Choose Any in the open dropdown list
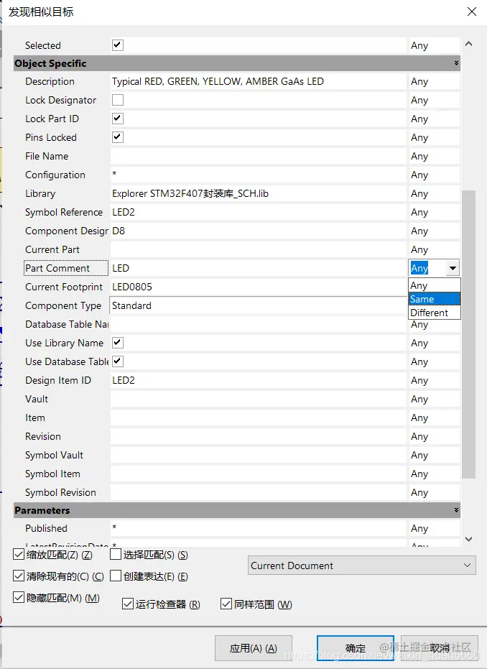The height and width of the screenshot is (669, 487). click(x=434, y=285)
